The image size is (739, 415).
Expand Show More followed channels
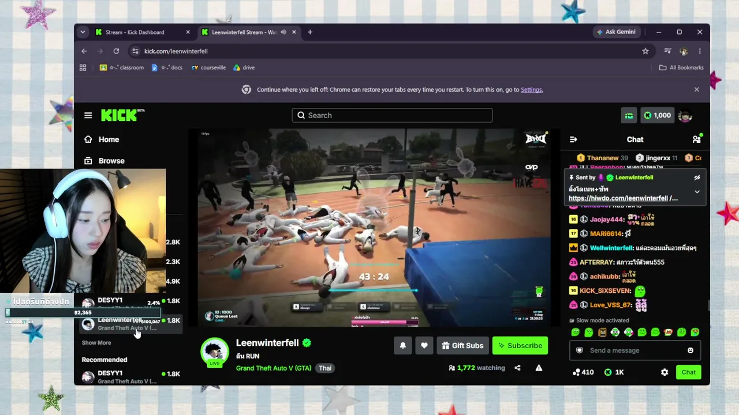(96, 342)
